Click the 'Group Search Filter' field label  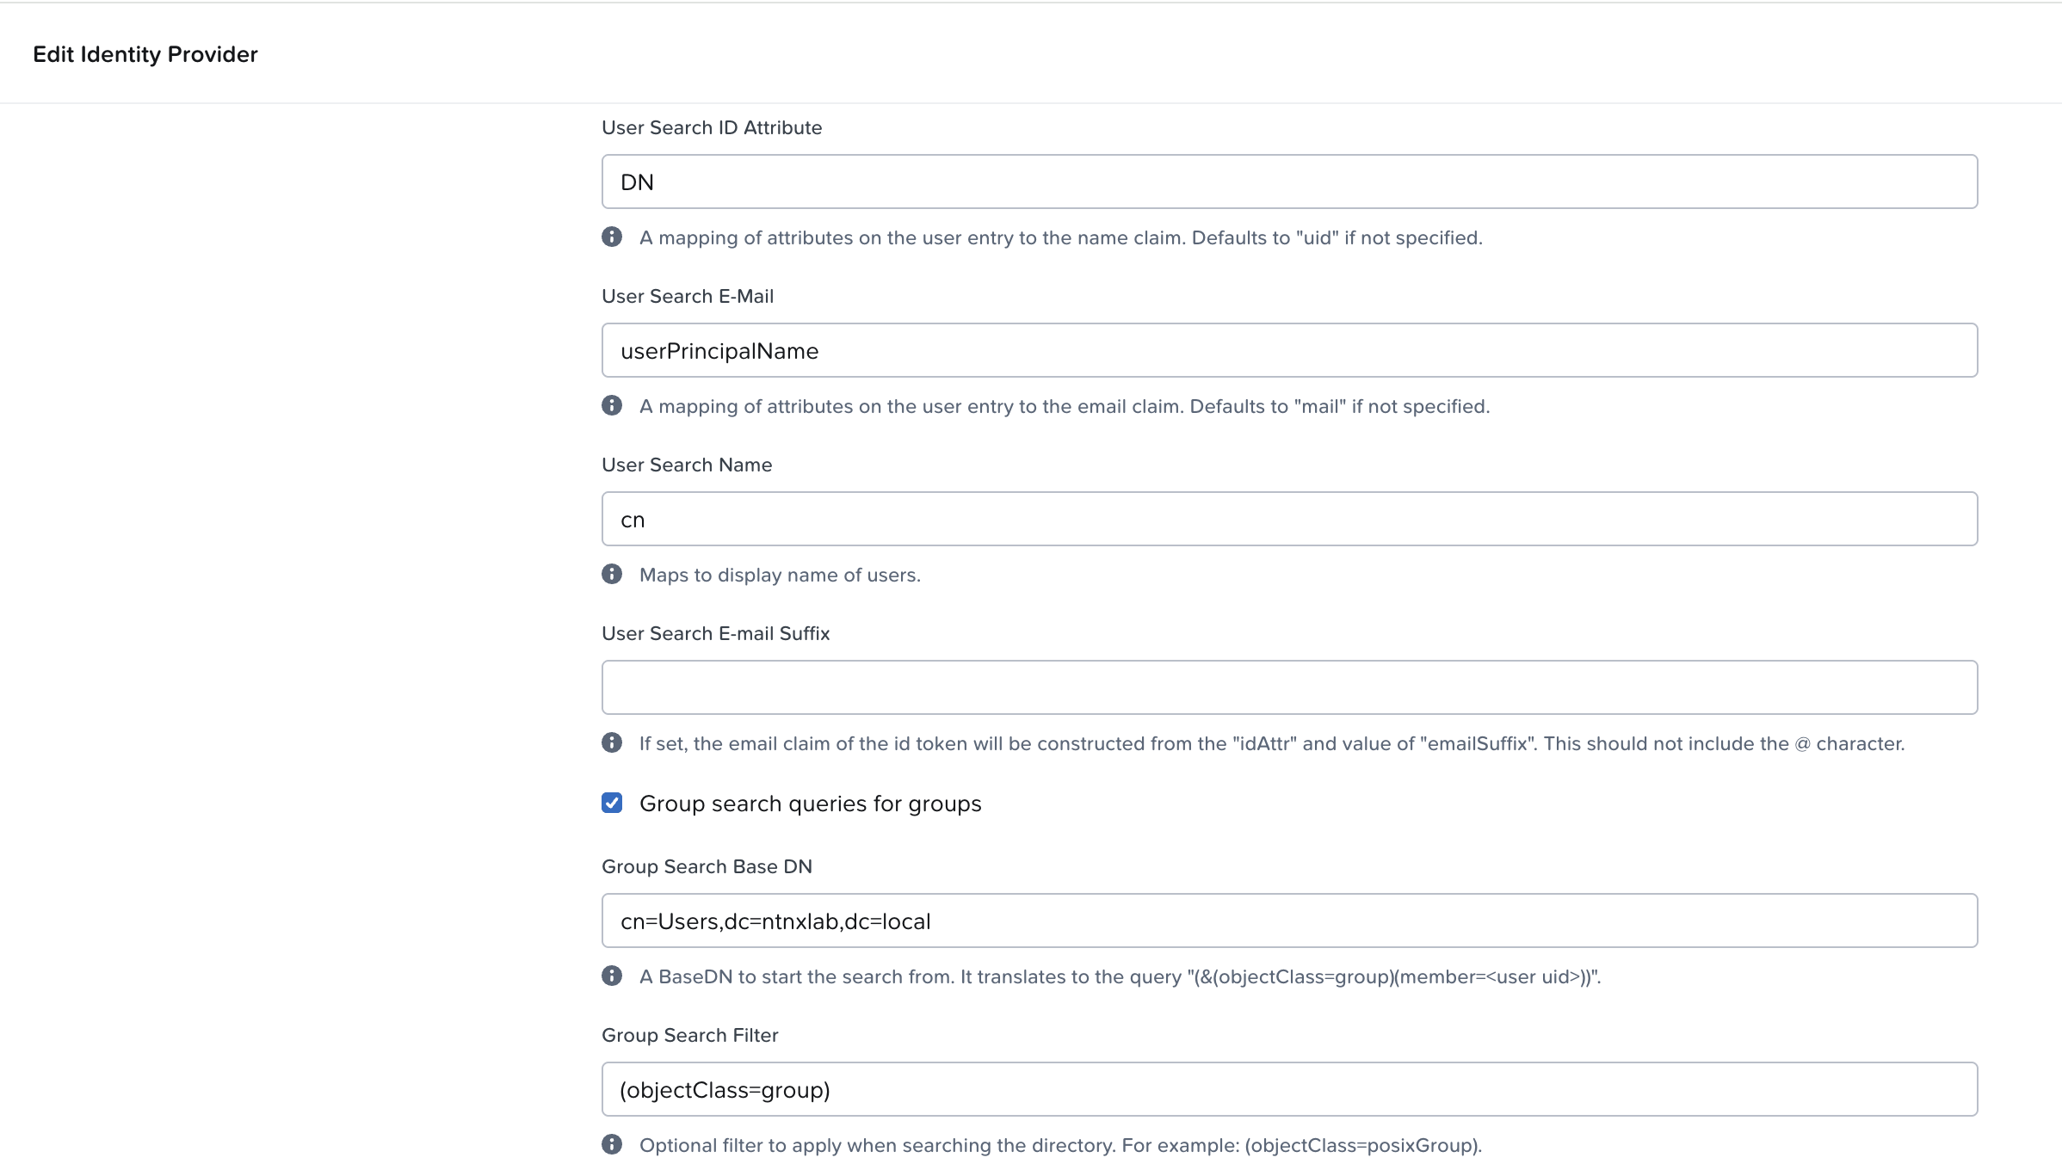(x=689, y=1035)
